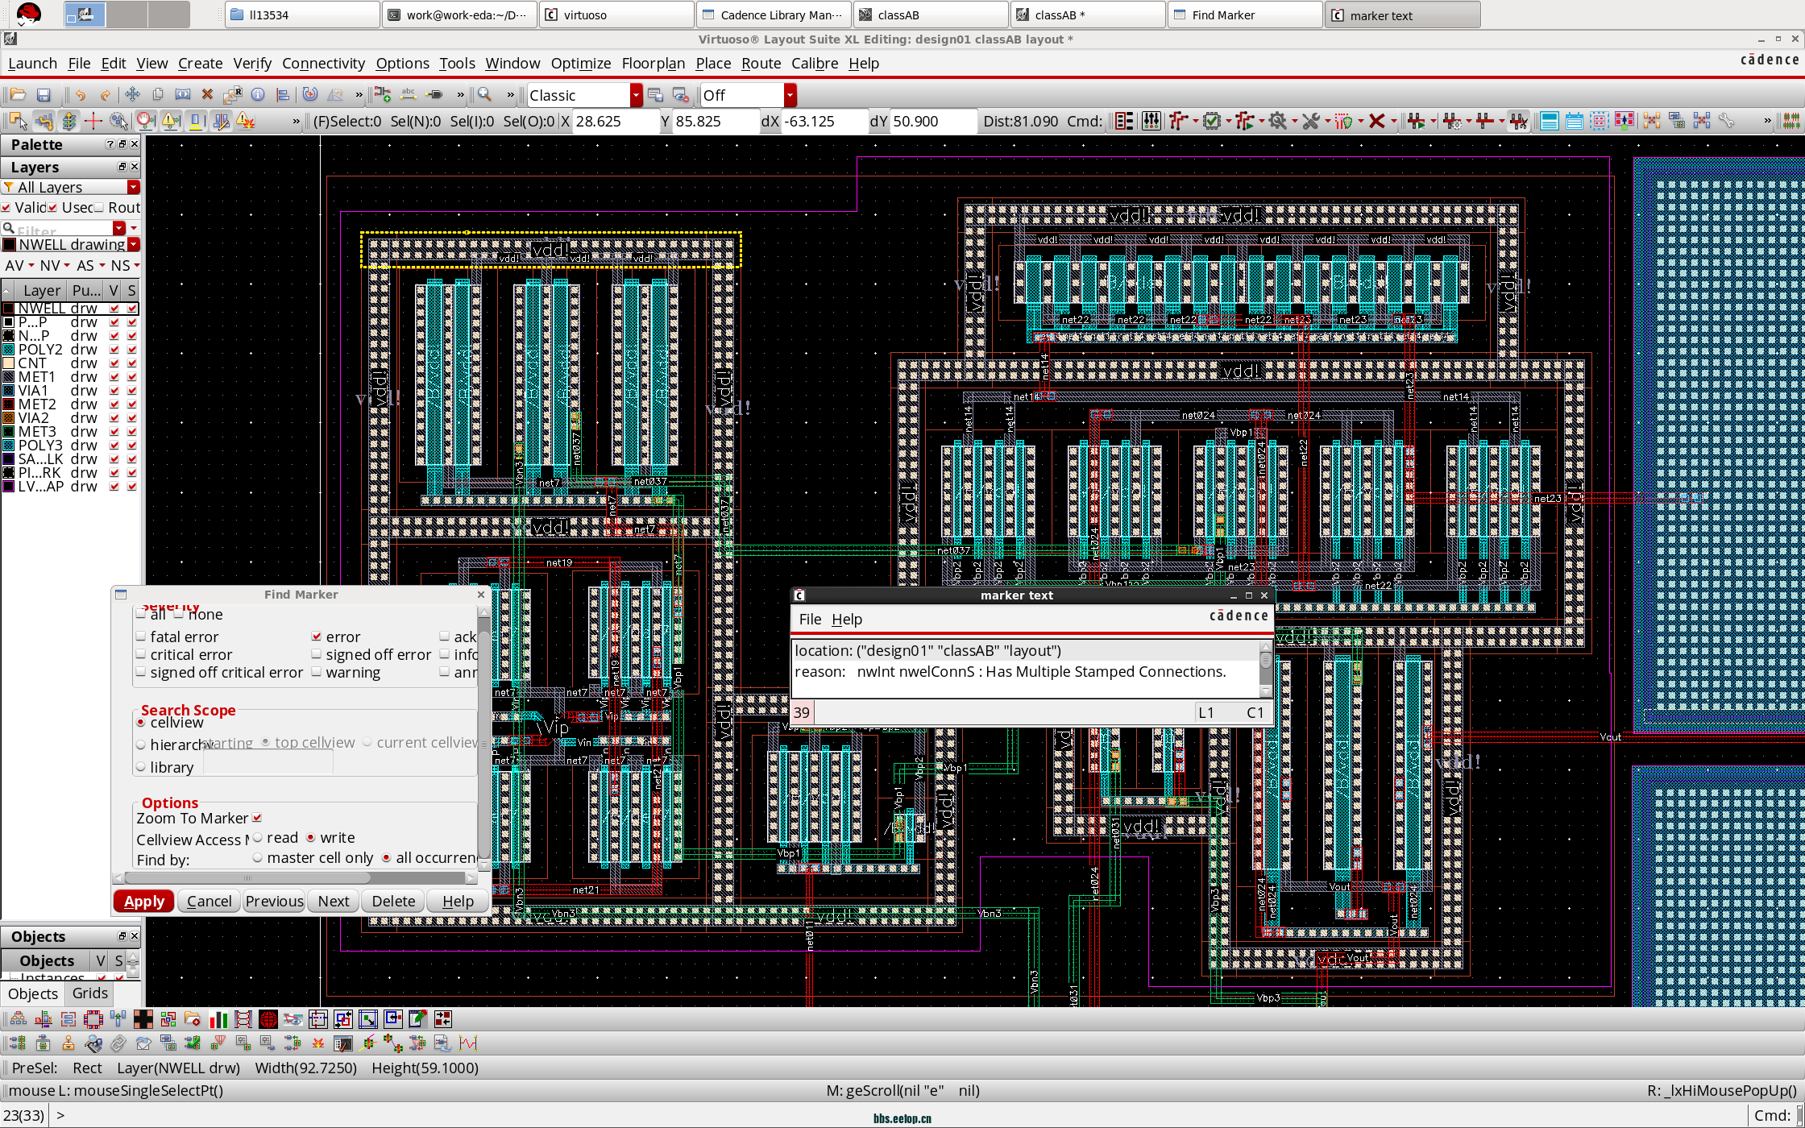This screenshot has height=1128, width=1805.
Task: Open the Classic workspace dropdown
Action: [x=636, y=95]
